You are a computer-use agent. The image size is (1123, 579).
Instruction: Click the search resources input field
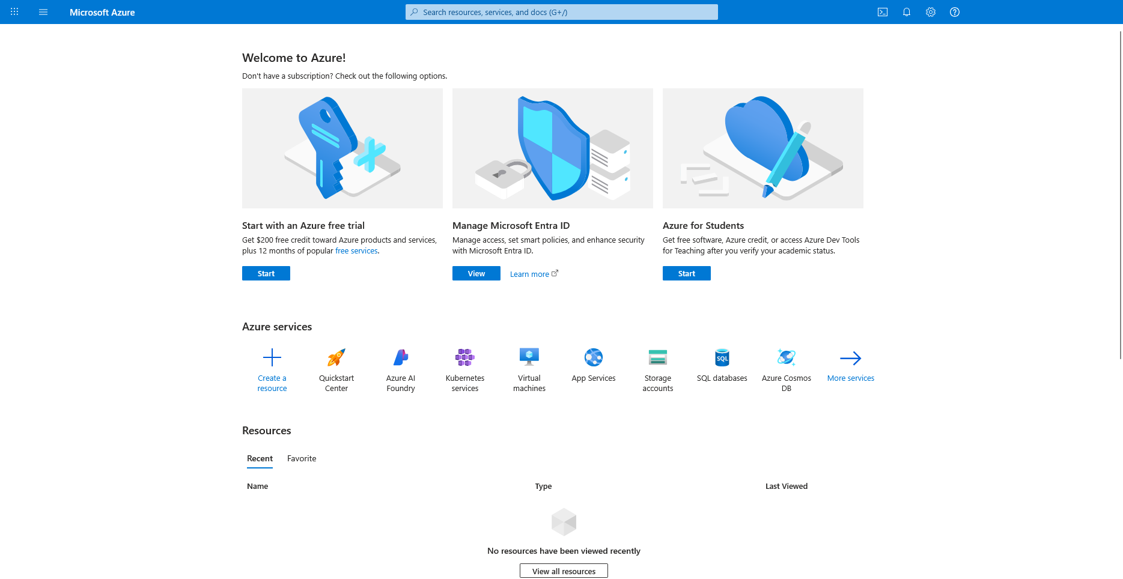pyautogui.click(x=562, y=12)
